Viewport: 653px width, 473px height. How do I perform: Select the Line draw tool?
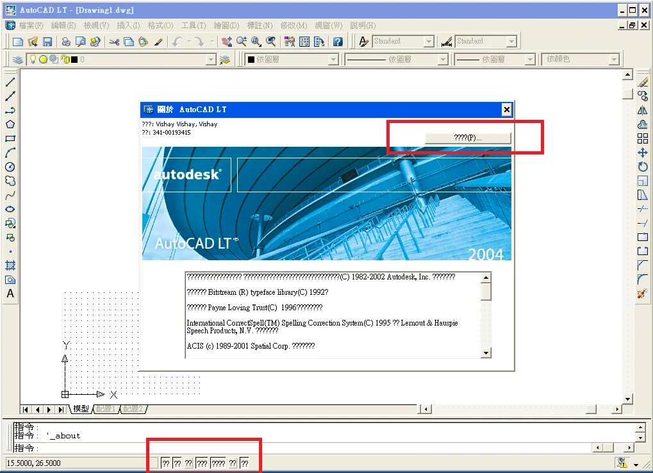pyautogui.click(x=10, y=82)
